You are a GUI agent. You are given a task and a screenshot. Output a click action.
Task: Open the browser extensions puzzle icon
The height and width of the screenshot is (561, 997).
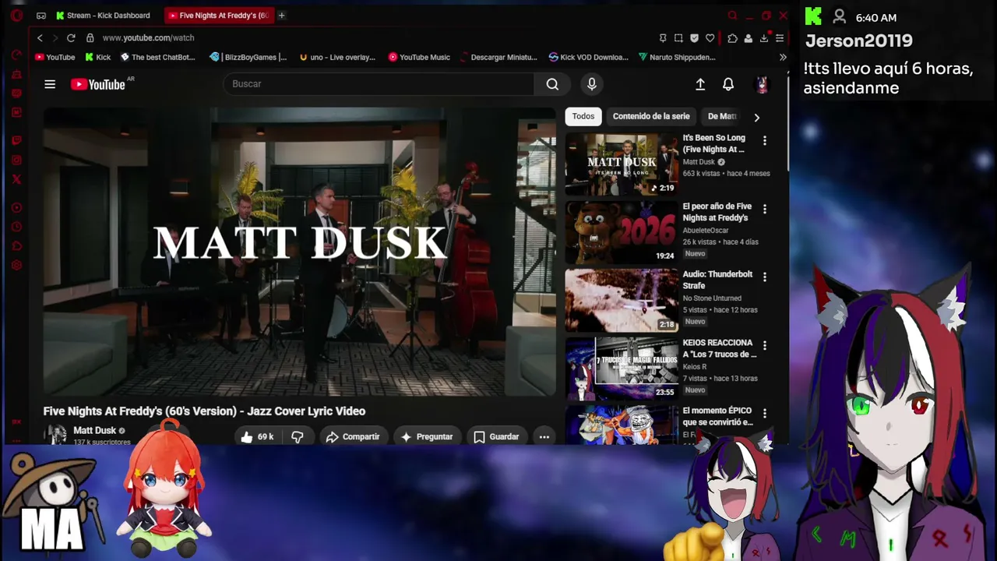[x=732, y=37]
